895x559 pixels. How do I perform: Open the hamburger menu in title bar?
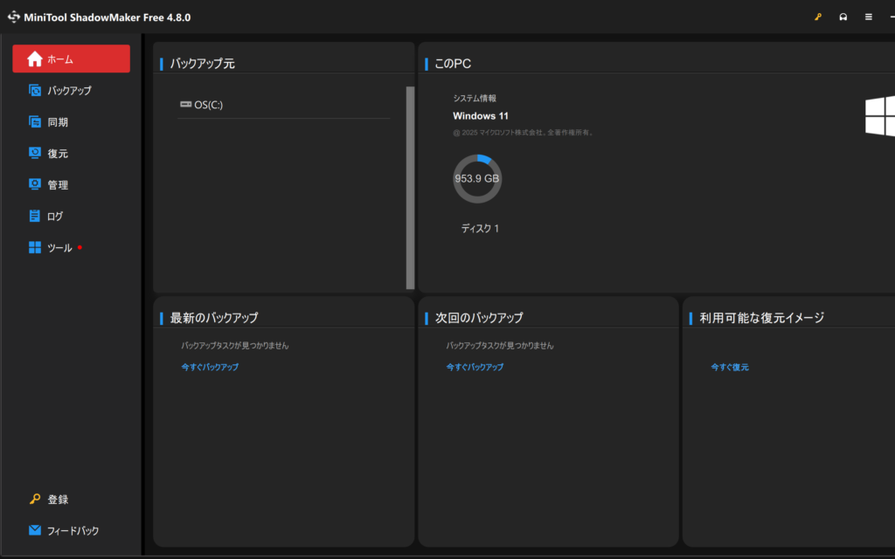click(x=868, y=17)
